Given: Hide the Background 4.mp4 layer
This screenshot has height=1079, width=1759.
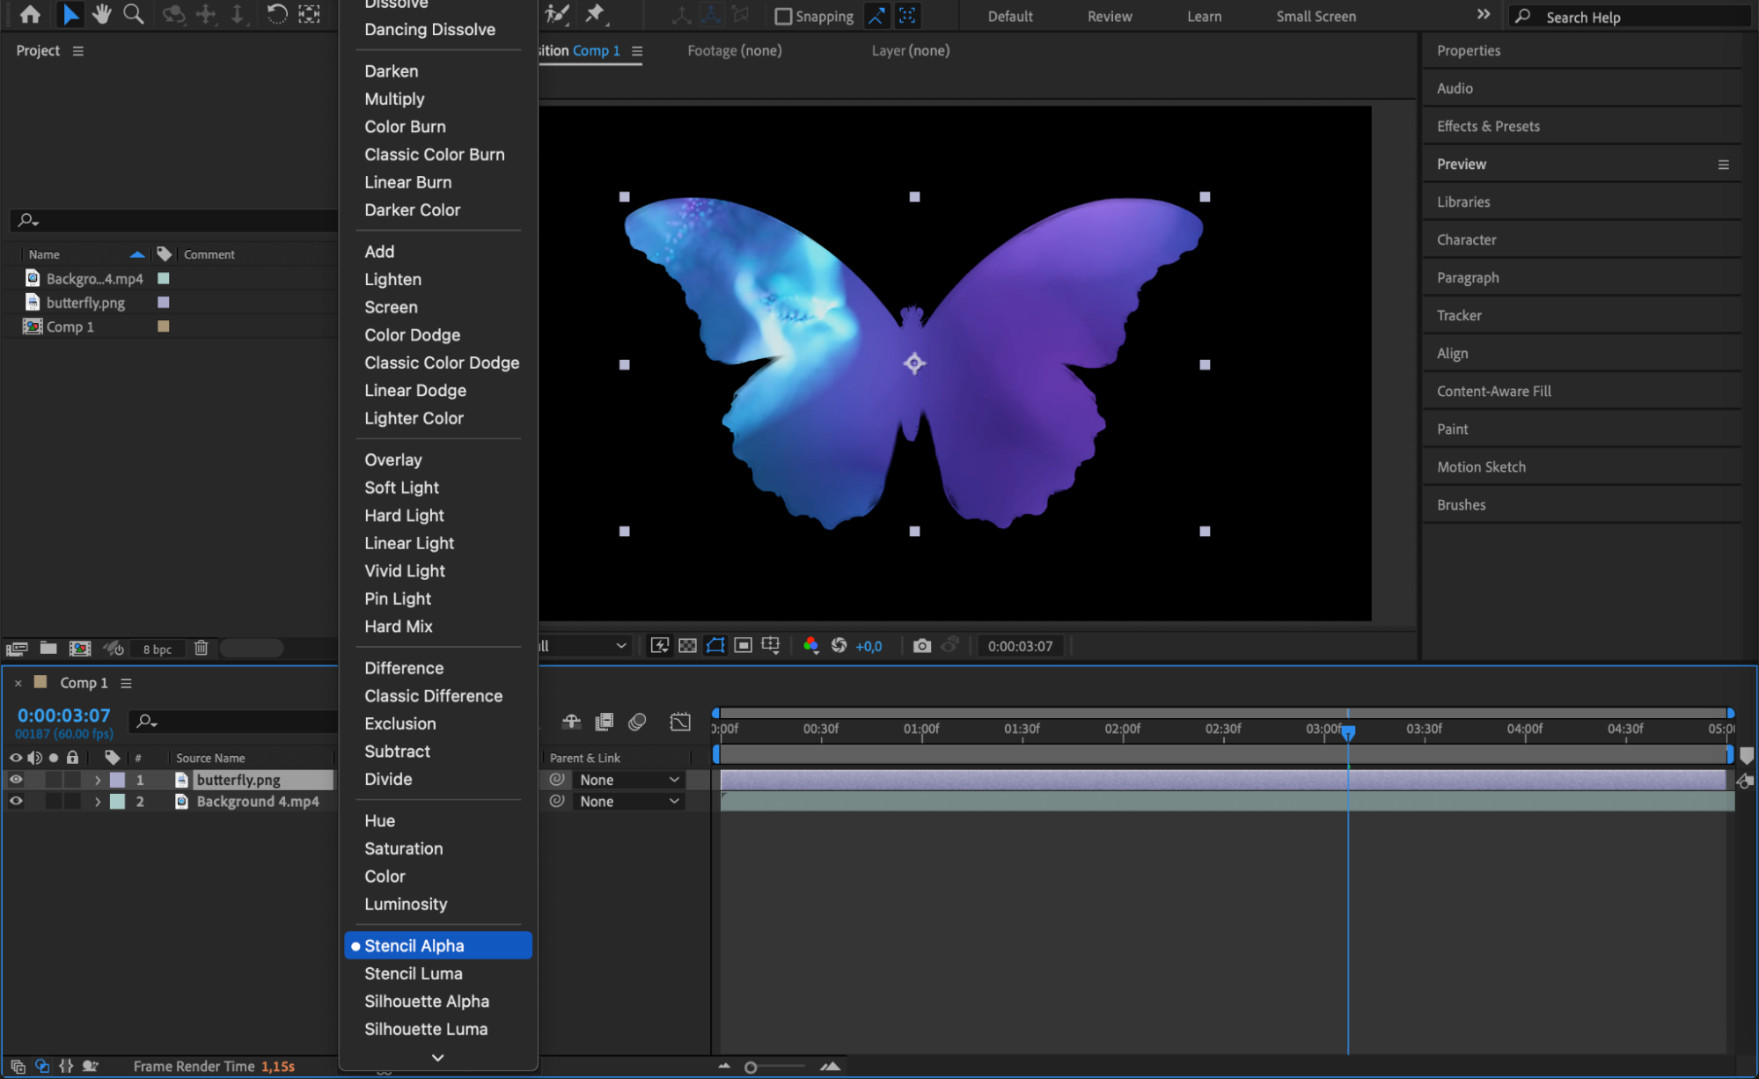Looking at the screenshot, I should point(16,802).
